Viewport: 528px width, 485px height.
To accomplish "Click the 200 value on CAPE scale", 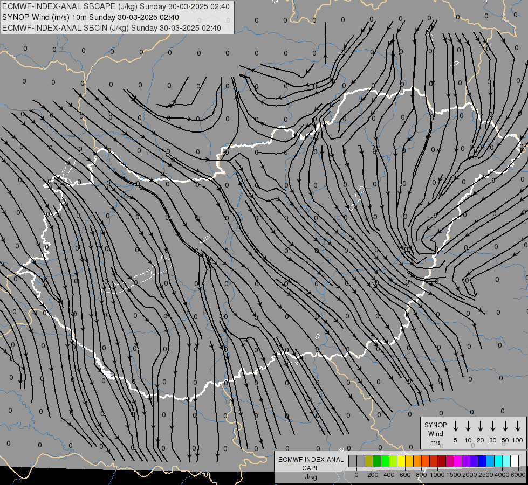I will (x=373, y=475).
